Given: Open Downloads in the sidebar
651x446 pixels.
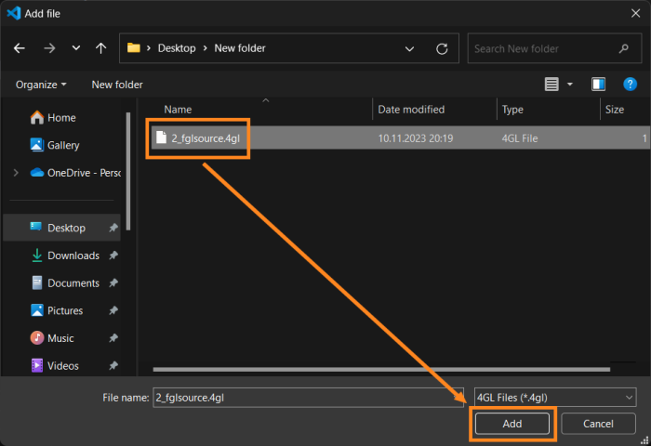Looking at the screenshot, I should [73, 256].
